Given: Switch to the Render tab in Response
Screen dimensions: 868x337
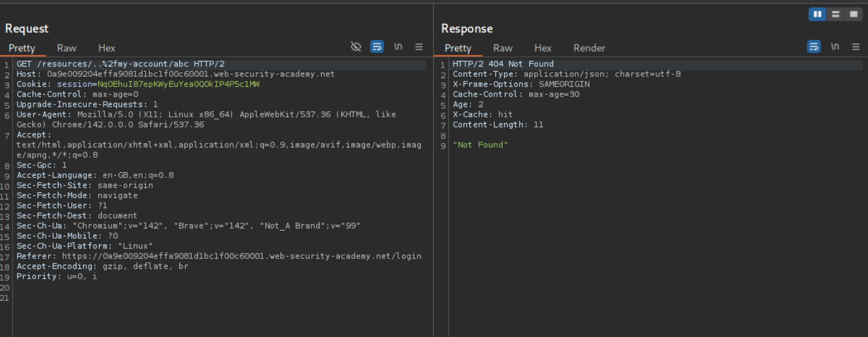Looking at the screenshot, I should pos(589,48).
